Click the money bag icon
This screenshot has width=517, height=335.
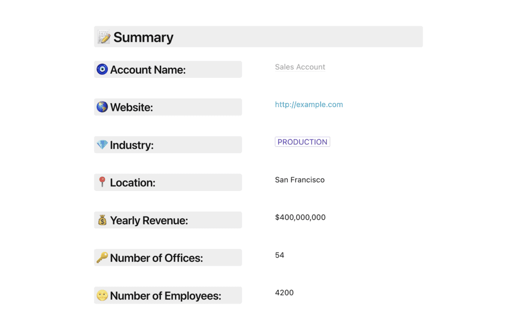[x=102, y=220]
